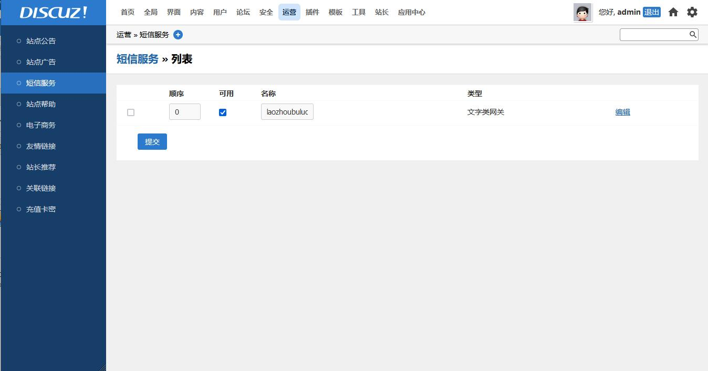708x371 pixels.
Task: Open the site search magnifier icon
Action: (693, 34)
